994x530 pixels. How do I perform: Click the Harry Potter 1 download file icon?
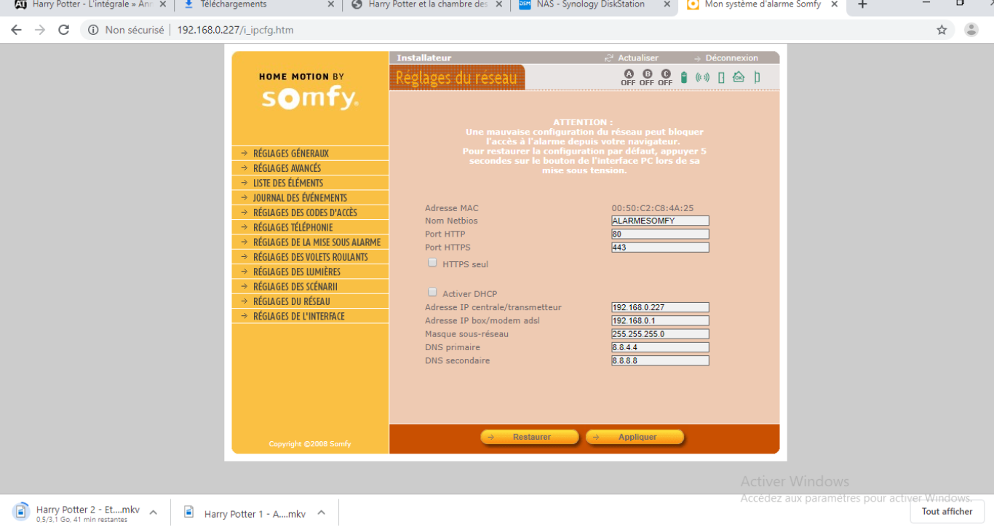188,512
